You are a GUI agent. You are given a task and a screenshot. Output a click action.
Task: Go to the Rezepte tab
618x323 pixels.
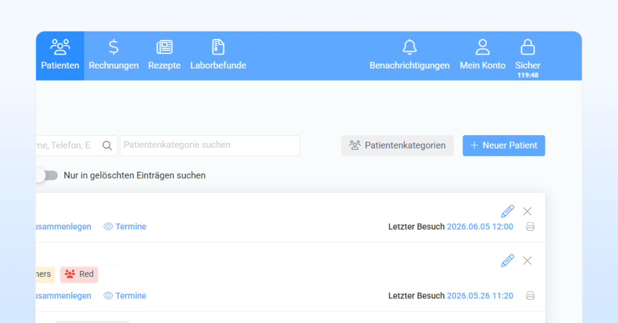coord(164,56)
